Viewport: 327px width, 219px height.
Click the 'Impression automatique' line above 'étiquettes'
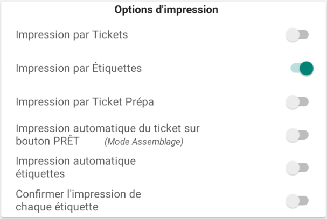[x=75, y=161]
